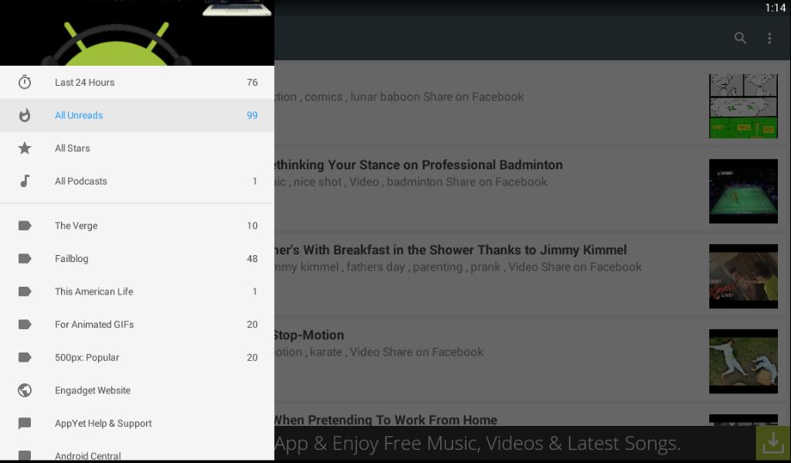The width and height of the screenshot is (791, 463).
Task: Switch to the All Unreads section
Action: [78, 114]
